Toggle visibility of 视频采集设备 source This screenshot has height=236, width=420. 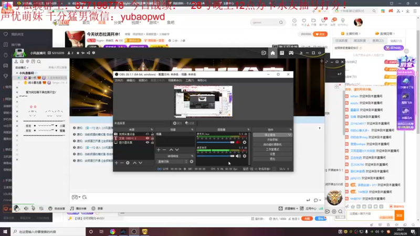coord(148,134)
